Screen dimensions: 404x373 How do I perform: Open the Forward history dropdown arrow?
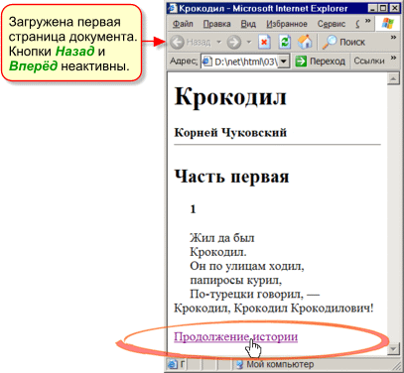[249, 43]
